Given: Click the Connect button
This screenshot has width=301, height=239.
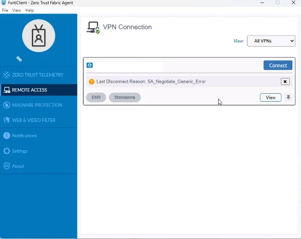Looking at the screenshot, I should [278, 66].
